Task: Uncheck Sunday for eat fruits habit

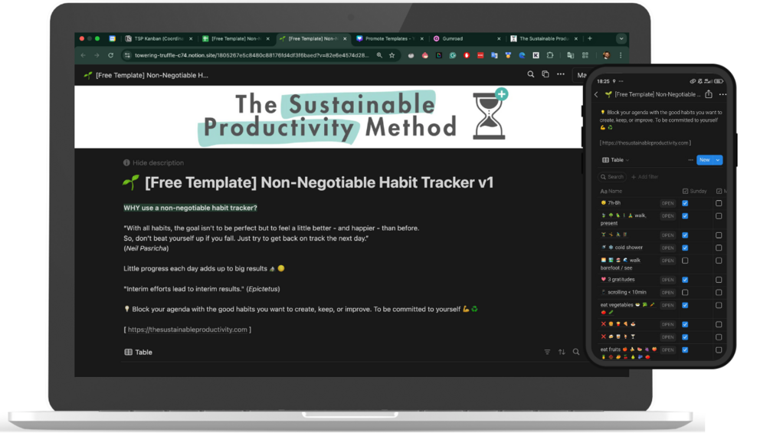Action: pyautogui.click(x=685, y=350)
